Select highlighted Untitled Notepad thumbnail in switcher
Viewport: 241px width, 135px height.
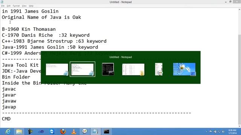click(x=82, y=69)
